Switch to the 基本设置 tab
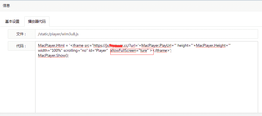Image resolution: width=262 pixels, height=116 pixels. 12,21
